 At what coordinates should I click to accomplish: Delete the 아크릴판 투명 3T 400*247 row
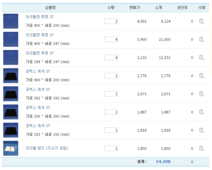(x=202, y=39)
